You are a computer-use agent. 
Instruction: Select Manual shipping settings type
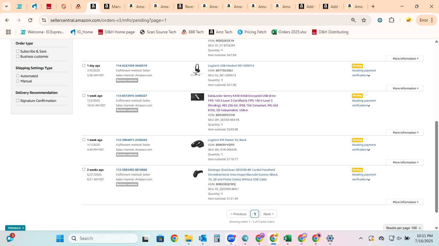point(18,81)
